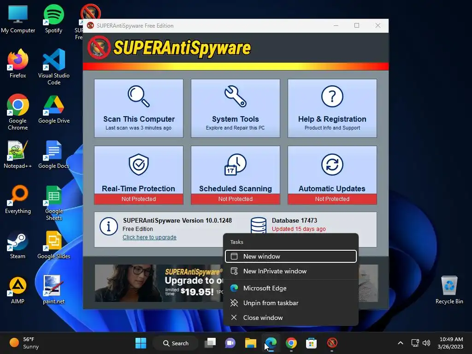Open System Tools wrench tile
The image size is (472, 354).
click(236, 108)
